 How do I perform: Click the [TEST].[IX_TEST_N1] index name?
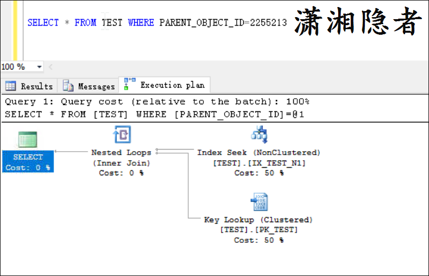click(x=259, y=163)
